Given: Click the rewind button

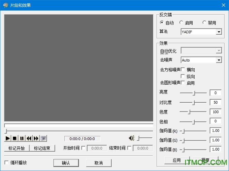Looking at the screenshot, I should pos(29,138).
